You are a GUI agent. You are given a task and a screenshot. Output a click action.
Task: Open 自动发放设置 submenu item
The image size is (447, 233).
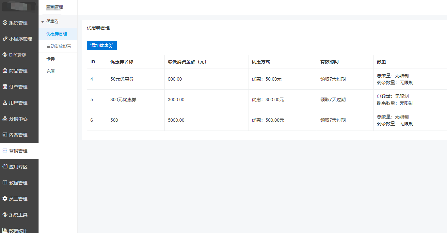(58, 46)
